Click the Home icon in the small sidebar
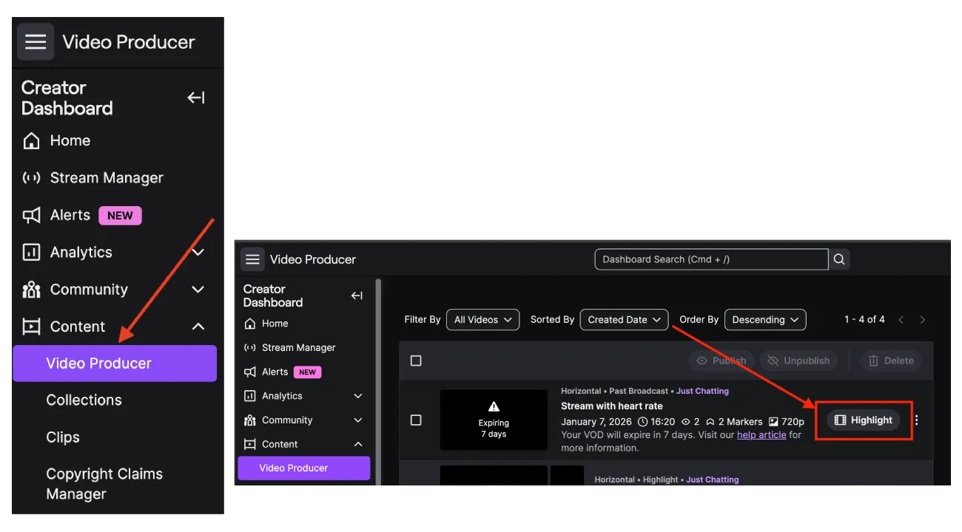This screenshot has width=962, height=532. pyautogui.click(x=250, y=324)
